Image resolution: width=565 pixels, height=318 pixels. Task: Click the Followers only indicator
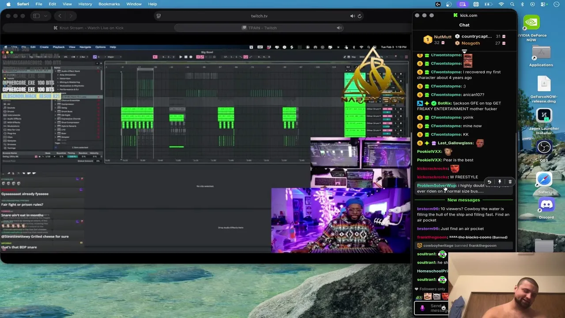click(430, 289)
